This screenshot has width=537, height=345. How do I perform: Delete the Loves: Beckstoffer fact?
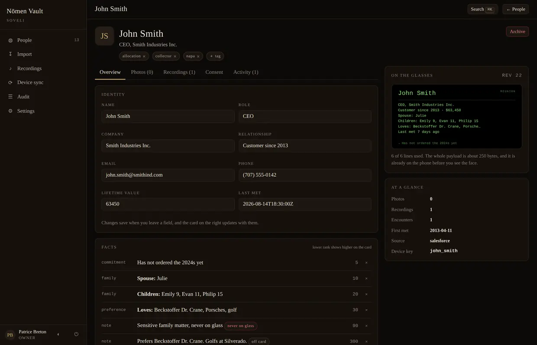(x=366, y=310)
